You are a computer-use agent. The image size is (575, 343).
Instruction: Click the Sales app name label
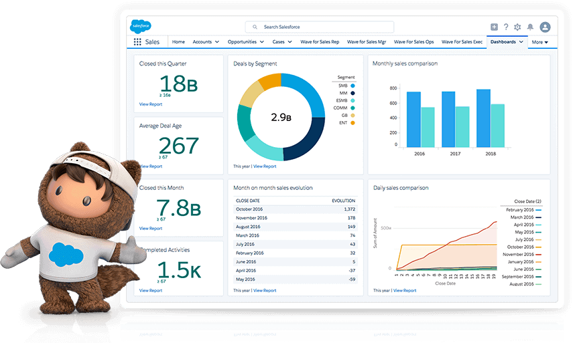pos(152,42)
